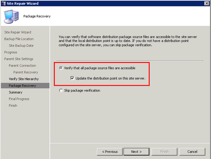Jump to Site Backup Date step

pos(21,46)
